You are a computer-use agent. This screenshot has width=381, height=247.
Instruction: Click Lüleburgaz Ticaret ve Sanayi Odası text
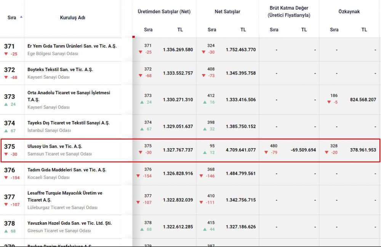(62, 207)
